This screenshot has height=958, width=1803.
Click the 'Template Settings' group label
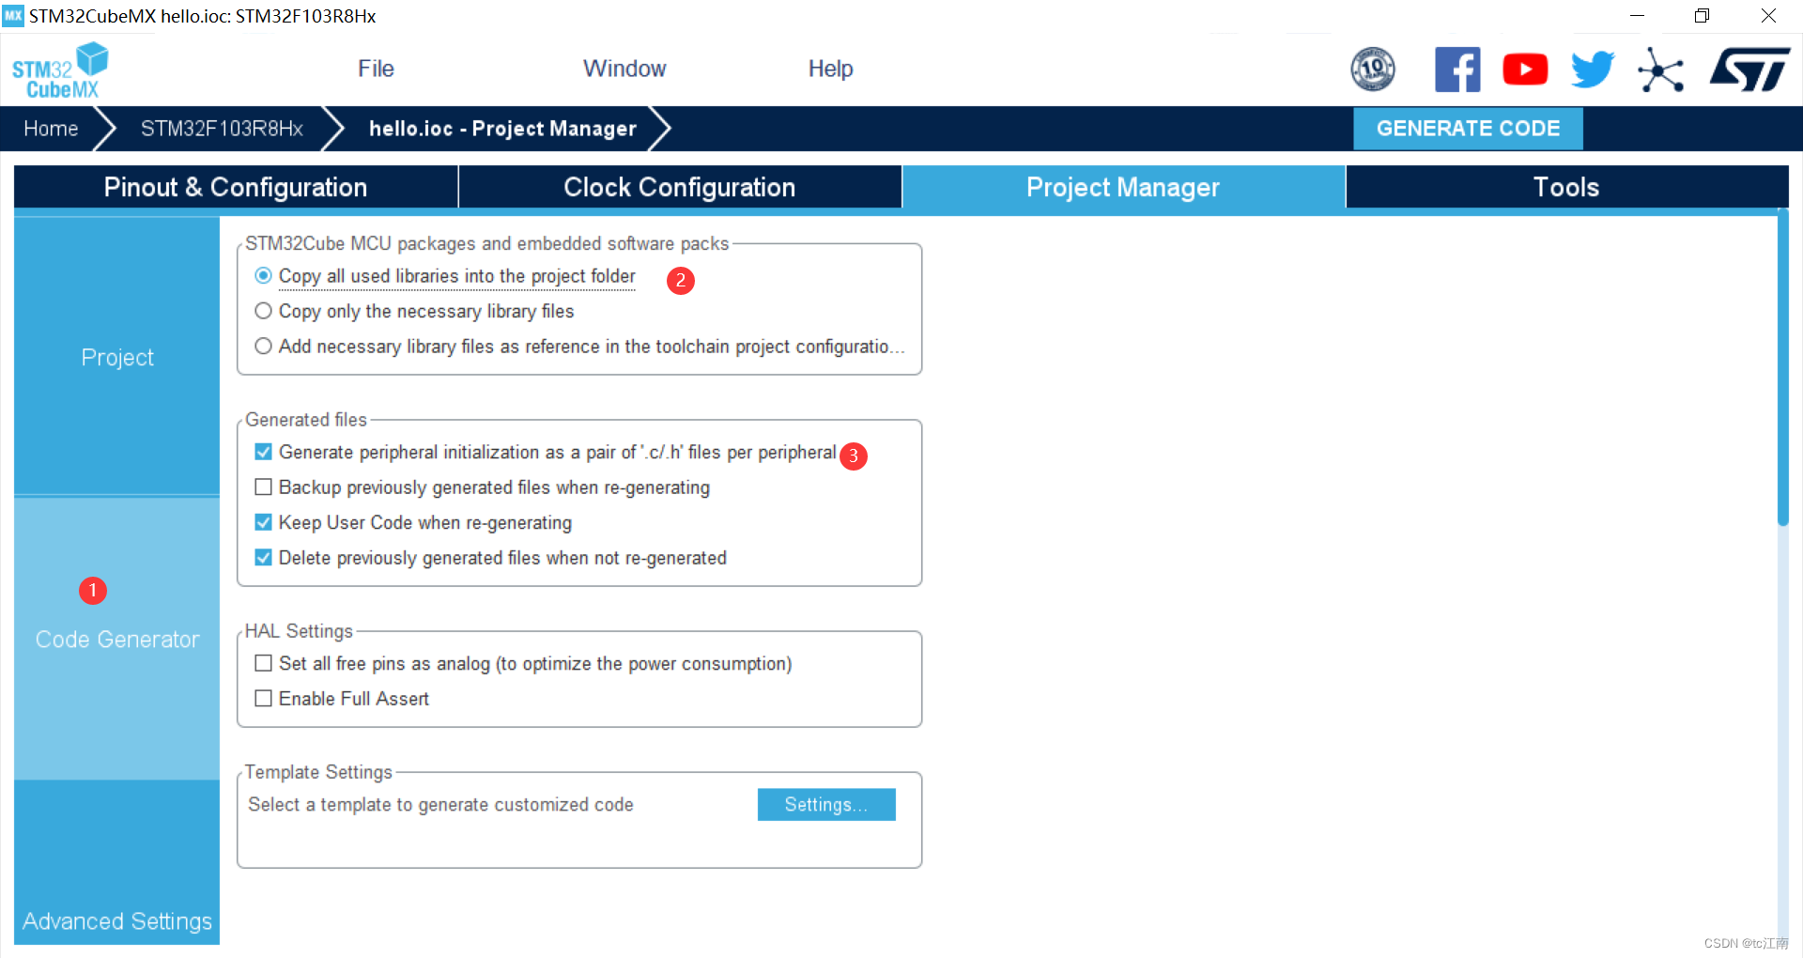click(x=318, y=772)
